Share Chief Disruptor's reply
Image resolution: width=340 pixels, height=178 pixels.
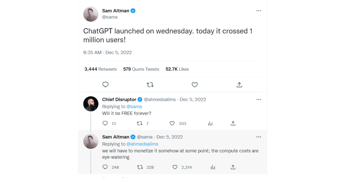click(233, 123)
